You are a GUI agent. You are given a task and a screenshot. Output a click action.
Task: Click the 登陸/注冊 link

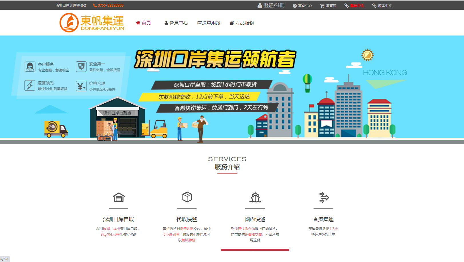click(x=274, y=5)
